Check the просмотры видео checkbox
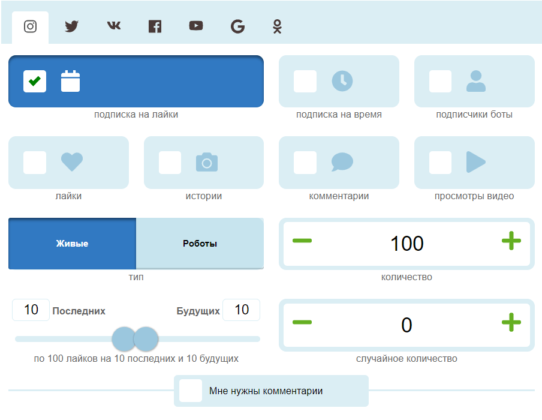 click(x=441, y=162)
